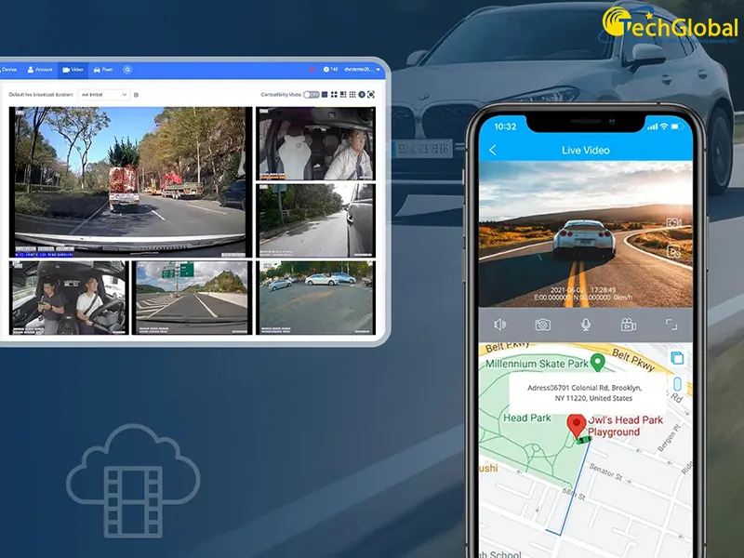Click the info icon beside the duration dropdown
Viewport: 744px width, 558px height.
[136, 95]
